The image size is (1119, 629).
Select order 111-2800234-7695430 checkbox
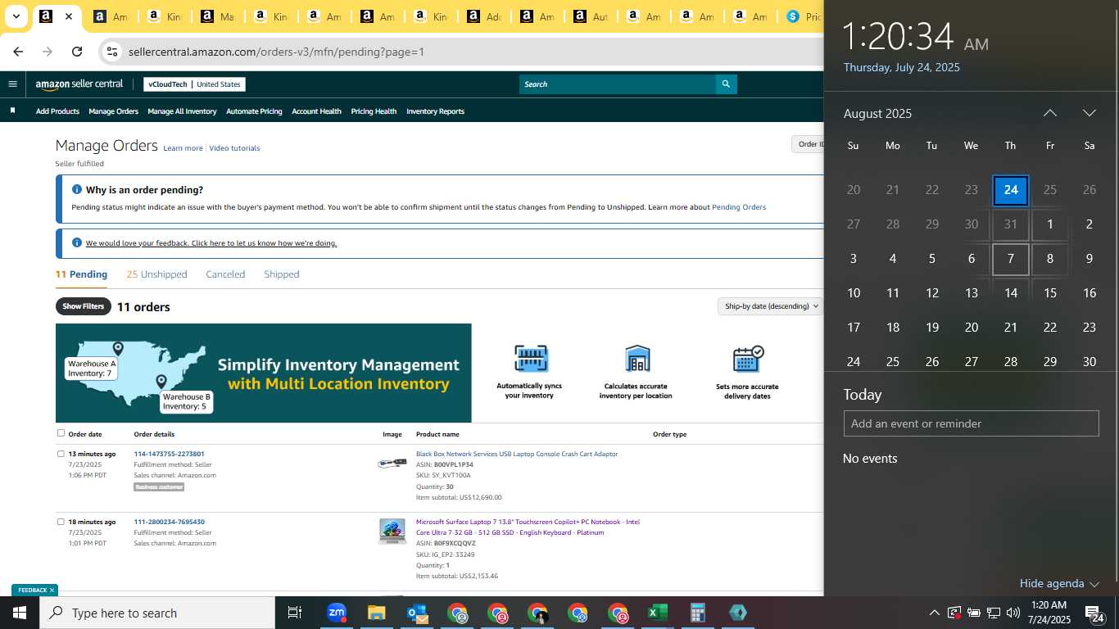61,521
